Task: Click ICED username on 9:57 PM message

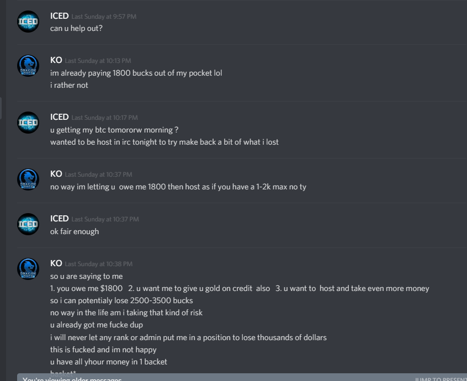Action: (x=59, y=16)
